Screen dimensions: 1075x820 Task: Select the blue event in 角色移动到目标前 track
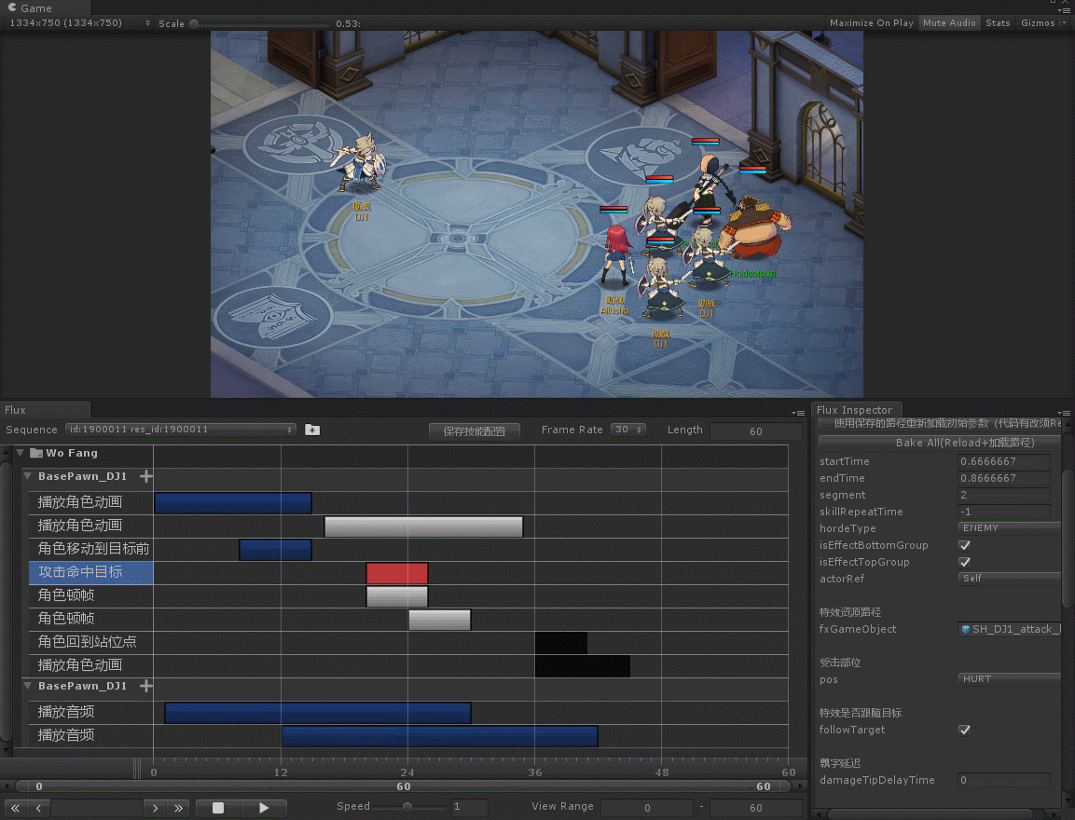tap(276, 550)
